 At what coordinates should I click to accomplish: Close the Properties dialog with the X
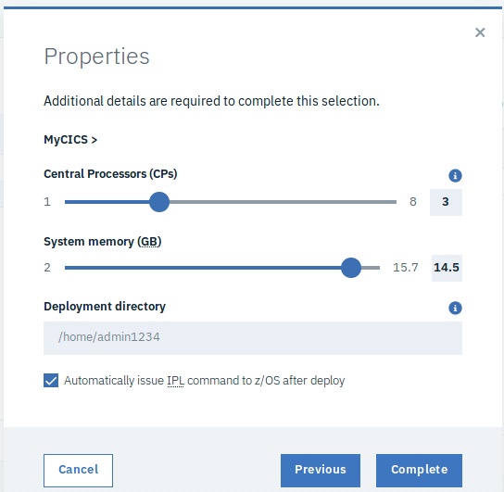(x=480, y=32)
